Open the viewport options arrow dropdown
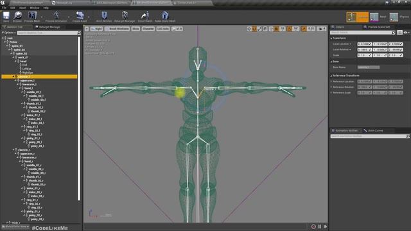411x231 pixels. 87,29
